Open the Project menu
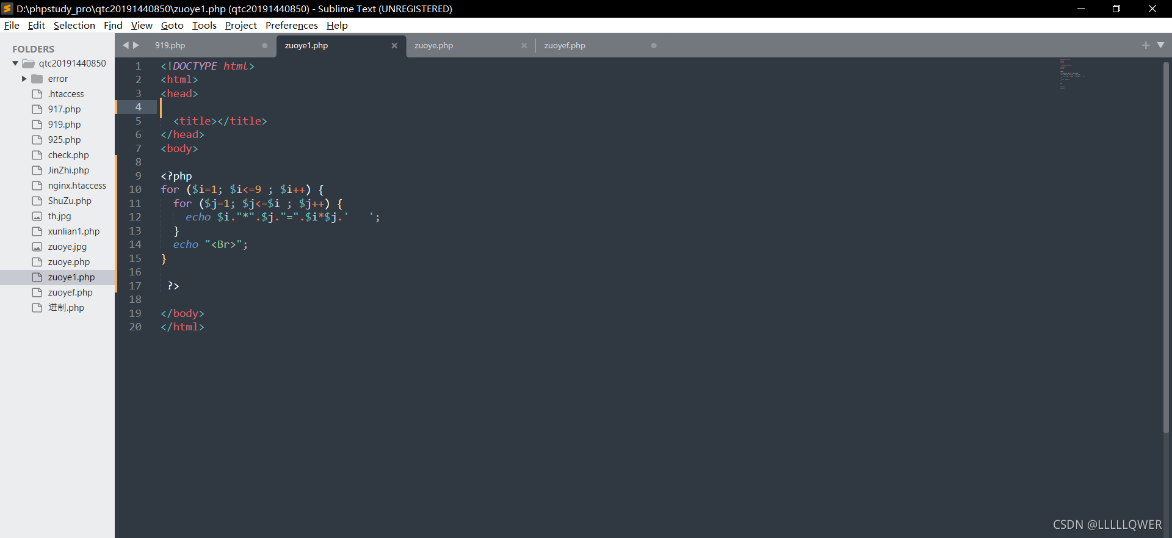 point(241,25)
